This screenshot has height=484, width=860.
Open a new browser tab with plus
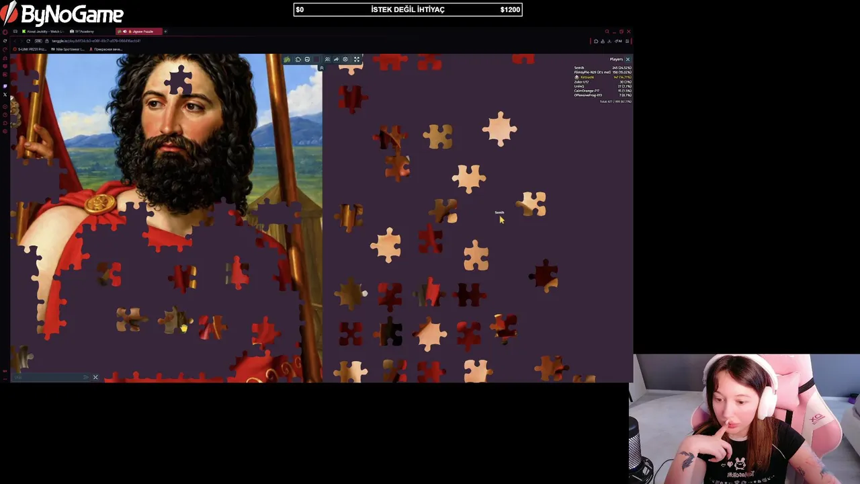pyautogui.click(x=165, y=32)
